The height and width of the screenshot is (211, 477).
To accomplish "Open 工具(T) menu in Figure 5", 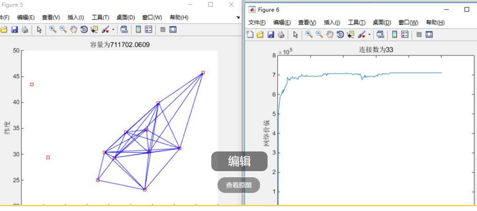I will (100, 17).
